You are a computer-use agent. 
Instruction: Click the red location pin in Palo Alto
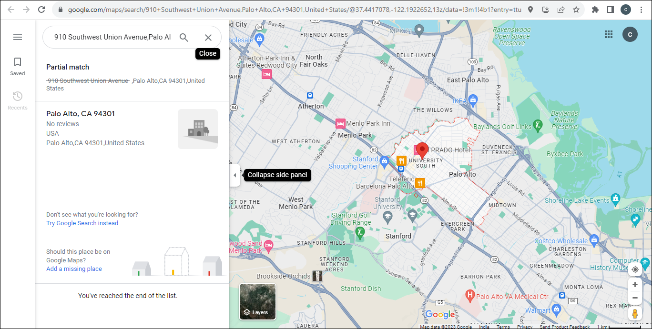point(422,151)
